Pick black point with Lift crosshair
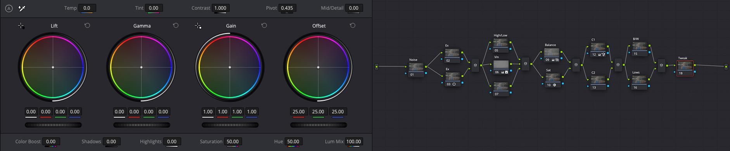 [x=21, y=26]
